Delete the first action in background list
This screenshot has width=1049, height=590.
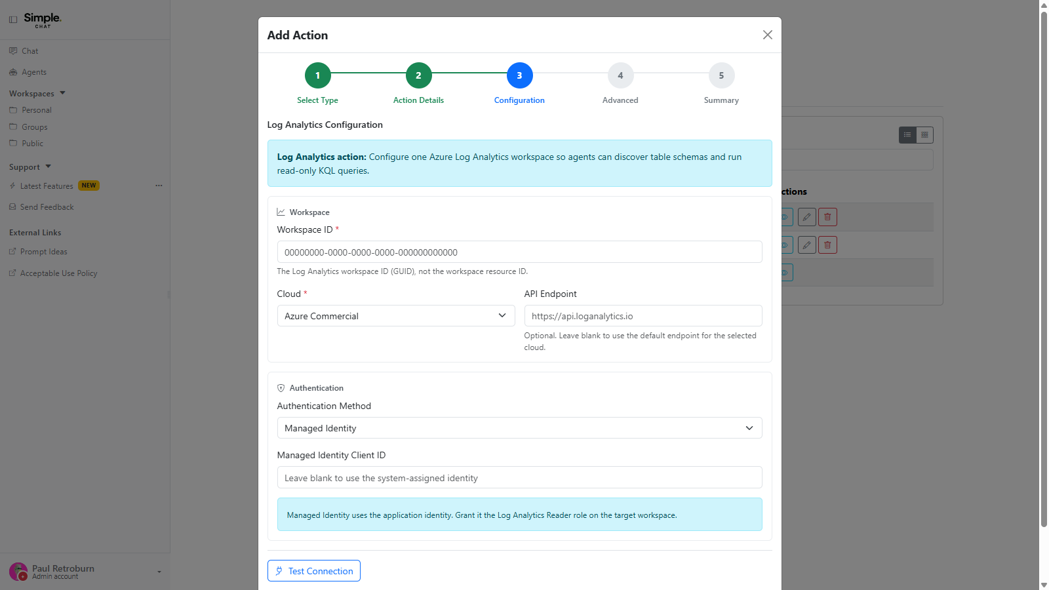(828, 217)
